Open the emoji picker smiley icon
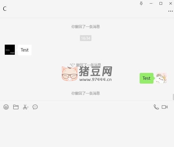174x147 pixels. point(6,107)
